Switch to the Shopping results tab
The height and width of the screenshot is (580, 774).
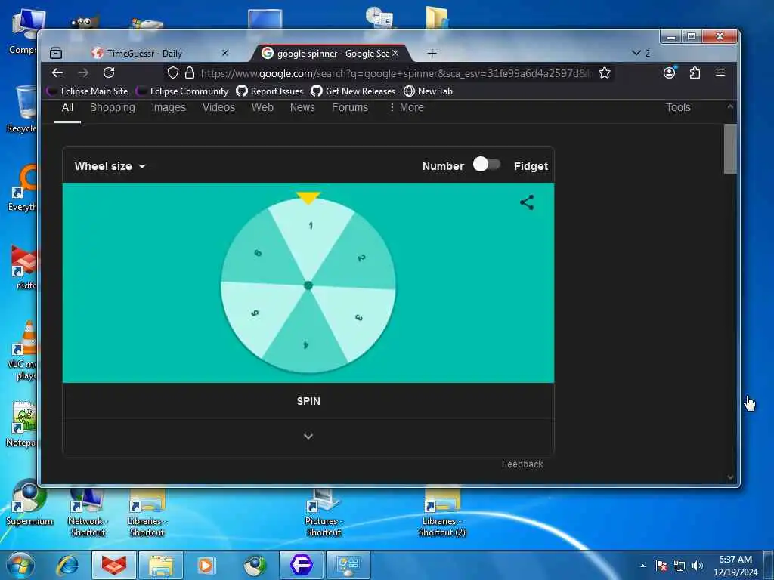(113, 107)
